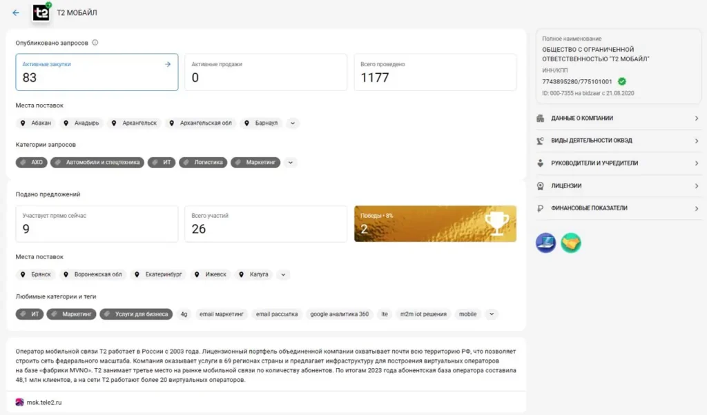The height and width of the screenshot is (415, 707).
Task: Click the T2 company logo
Action: pyautogui.click(x=41, y=12)
